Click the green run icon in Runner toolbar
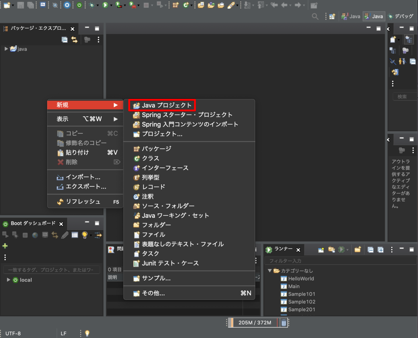The width and height of the screenshot is (418, 338). point(342,249)
